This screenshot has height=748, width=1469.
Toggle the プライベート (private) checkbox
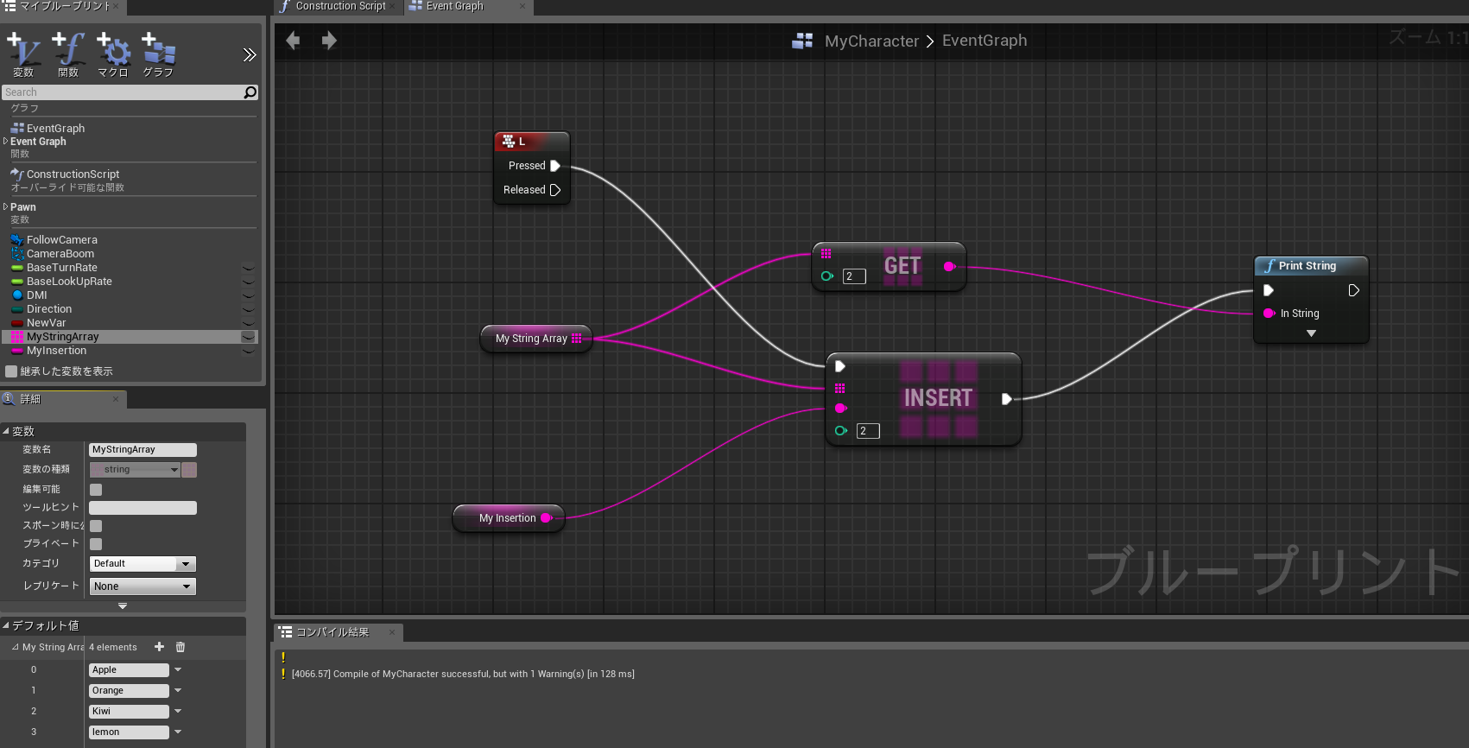pos(96,544)
